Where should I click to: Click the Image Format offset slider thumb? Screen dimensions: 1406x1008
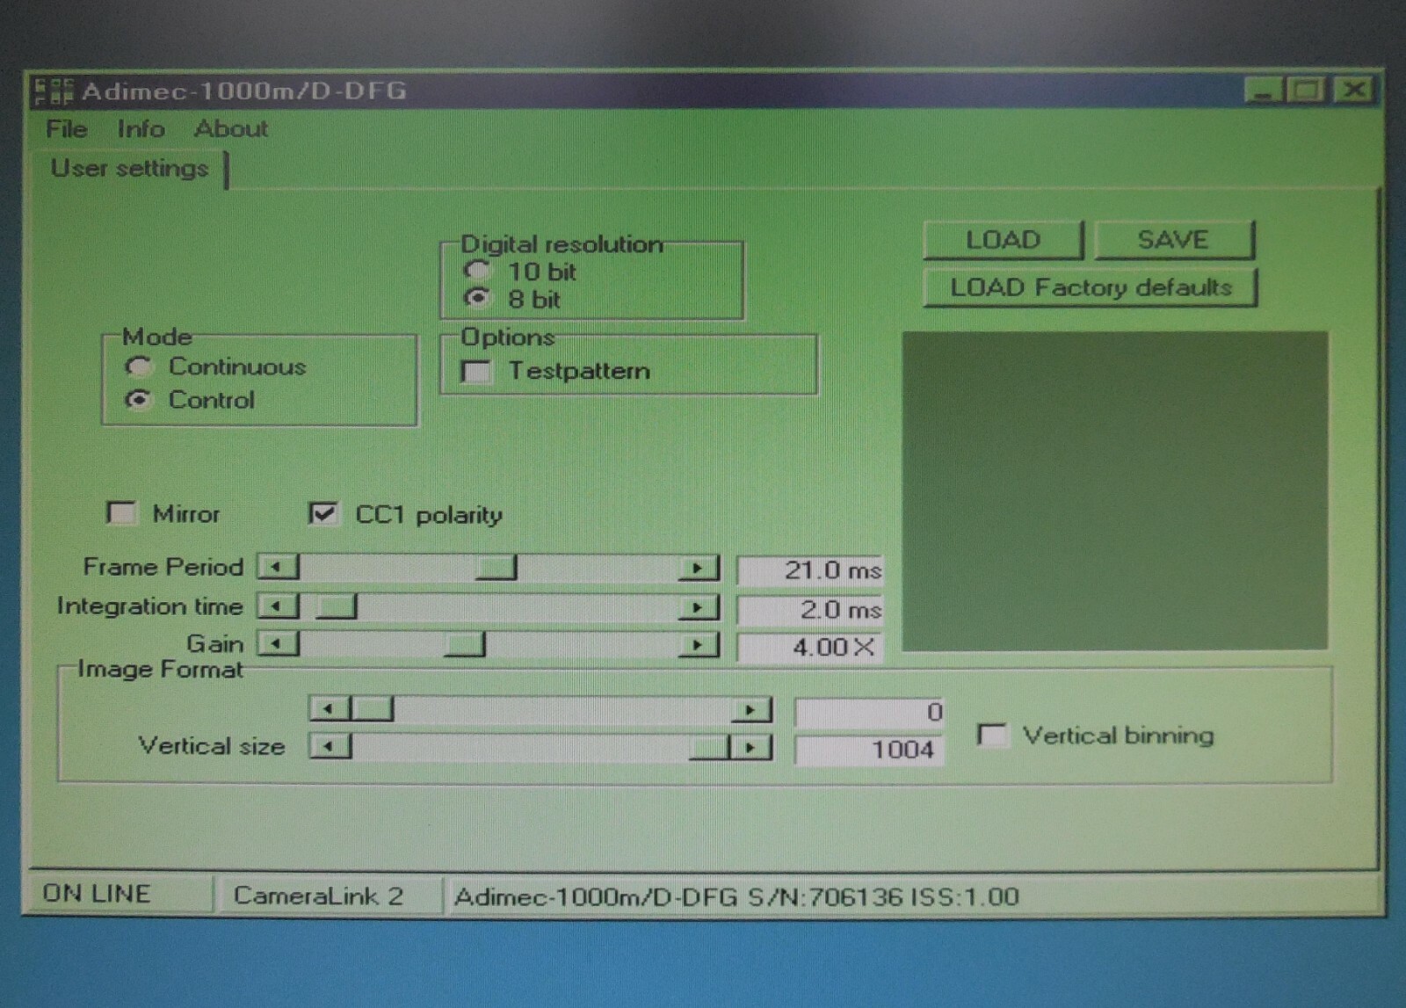pyautogui.click(x=372, y=708)
